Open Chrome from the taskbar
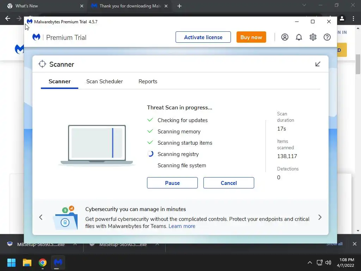361x271 pixels. click(x=43, y=263)
